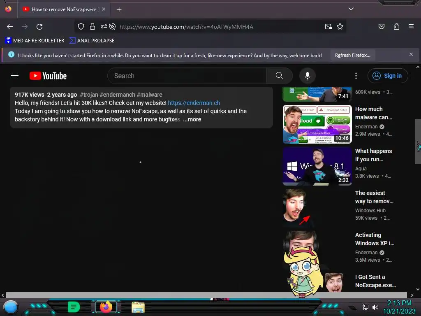Open site permissions icon in address bar
This screenshot has width=421, height=316.
(x=104, y=26)
